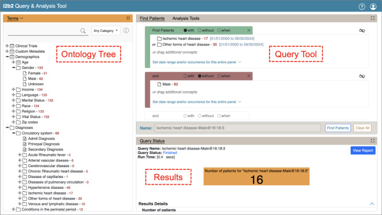Collapse the Terms panel with corner icon
This screenshot has width=382, height=215.
point(128,18)
